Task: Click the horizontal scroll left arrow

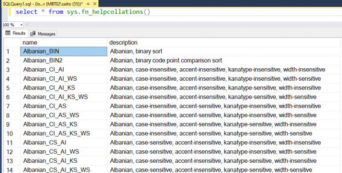Action: tap(27, 25)
